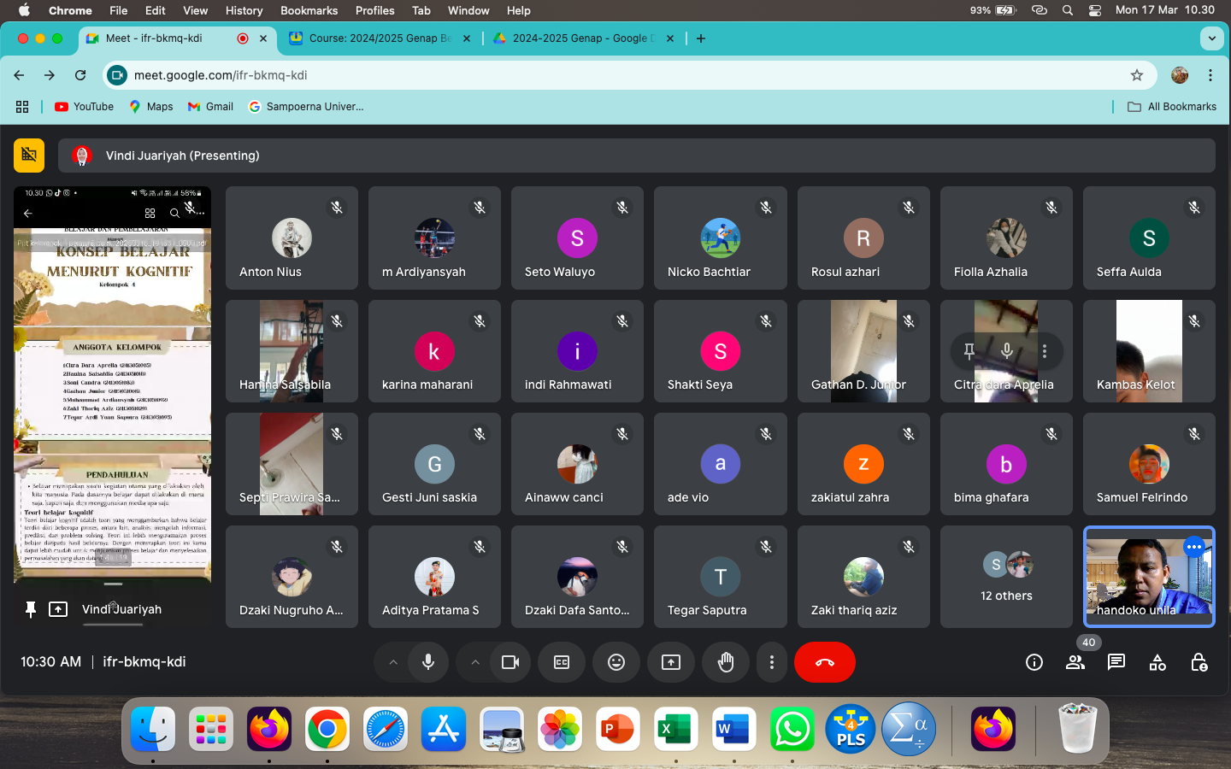
Task: Raise hand in the meeting
Action: click(726, 662)
